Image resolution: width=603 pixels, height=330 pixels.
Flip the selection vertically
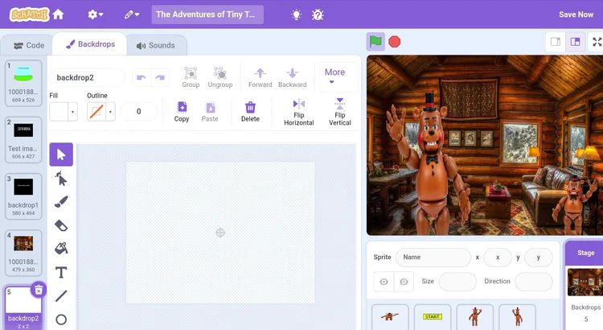tap(339, 112)
